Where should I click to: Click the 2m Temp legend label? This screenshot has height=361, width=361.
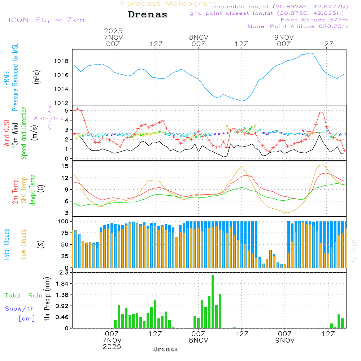(16, 191)
